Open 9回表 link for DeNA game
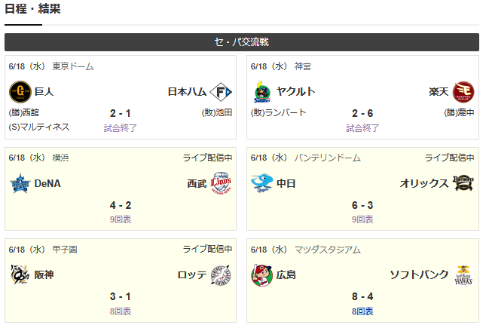The height and width of the screenshot is (328, 483). (x=121, y=219)
